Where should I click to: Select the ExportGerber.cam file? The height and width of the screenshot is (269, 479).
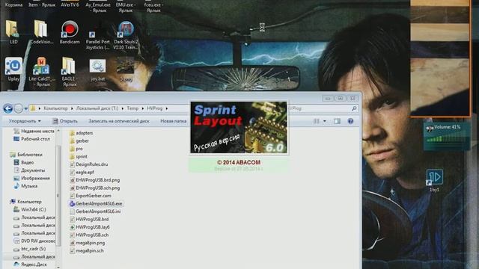coord(91,196)
